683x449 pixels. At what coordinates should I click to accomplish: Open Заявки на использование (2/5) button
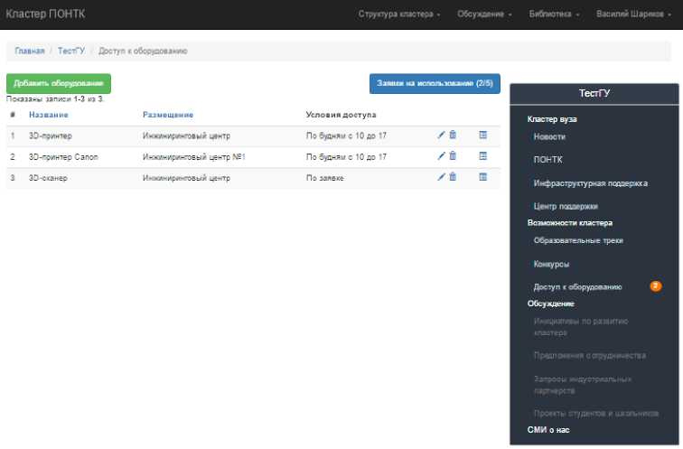coord(435,83)
